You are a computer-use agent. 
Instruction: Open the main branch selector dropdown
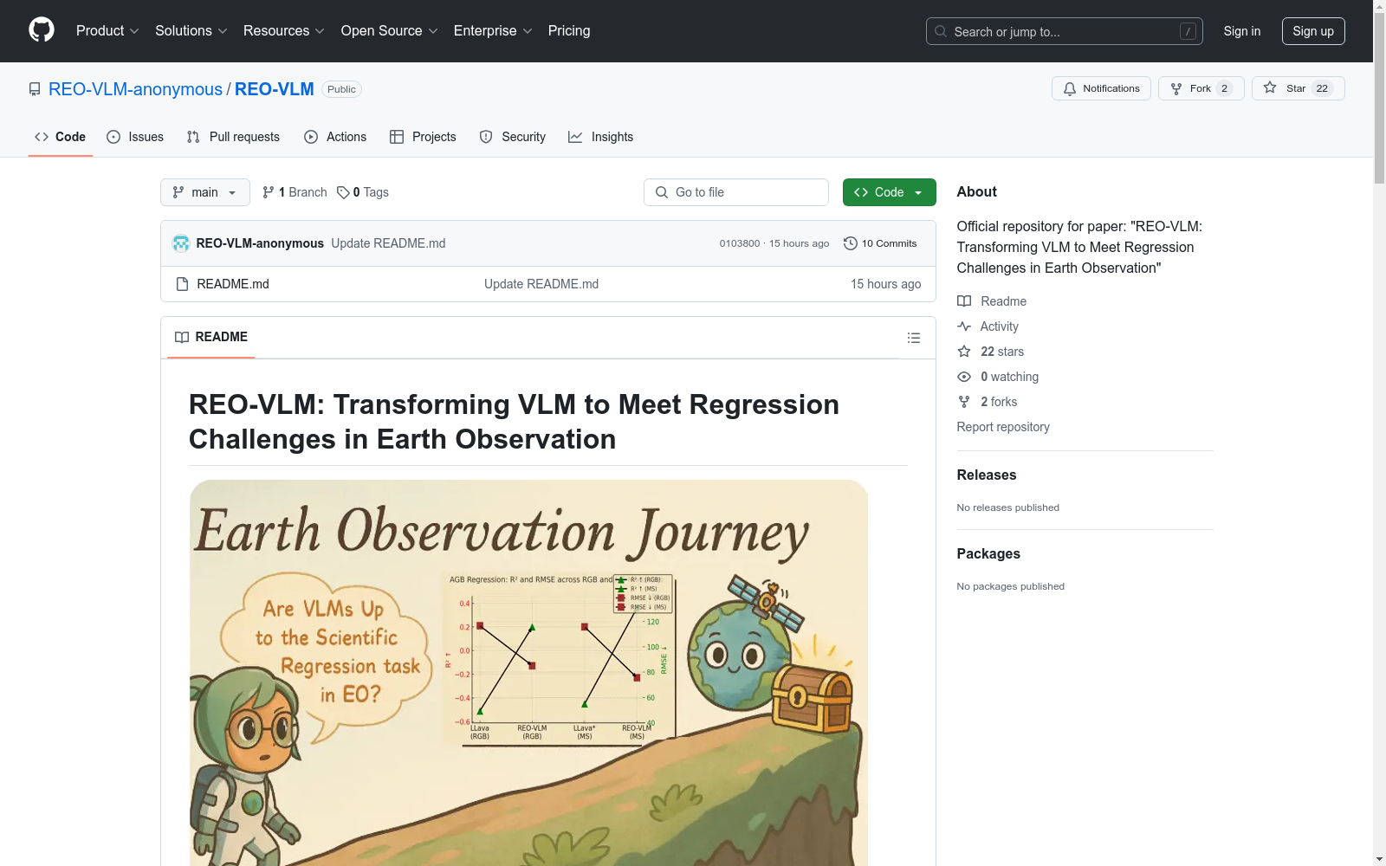pos(205,192)
